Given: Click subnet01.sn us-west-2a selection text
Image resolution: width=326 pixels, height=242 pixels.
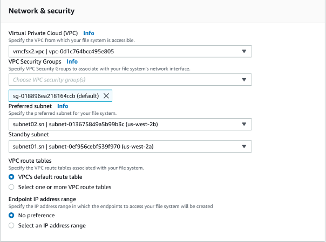Looking at the screenshot, I should 86,146.
